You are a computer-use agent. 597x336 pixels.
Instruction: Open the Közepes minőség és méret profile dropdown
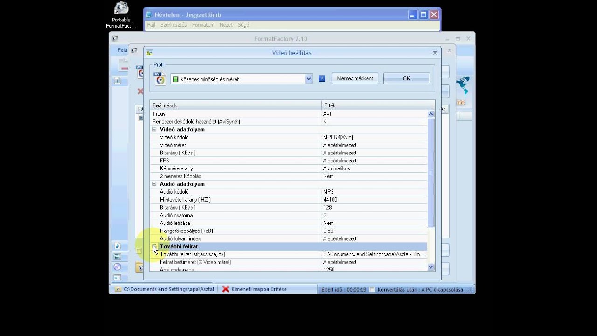pos(242,79)
